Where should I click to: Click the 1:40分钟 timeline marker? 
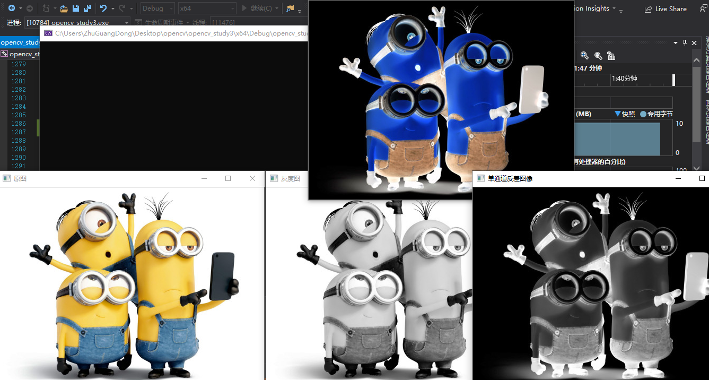click(624, 79)
